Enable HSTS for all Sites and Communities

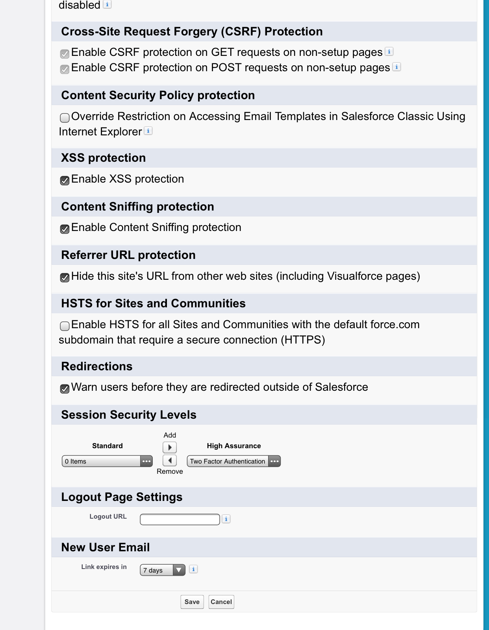(x=65, y=326)
